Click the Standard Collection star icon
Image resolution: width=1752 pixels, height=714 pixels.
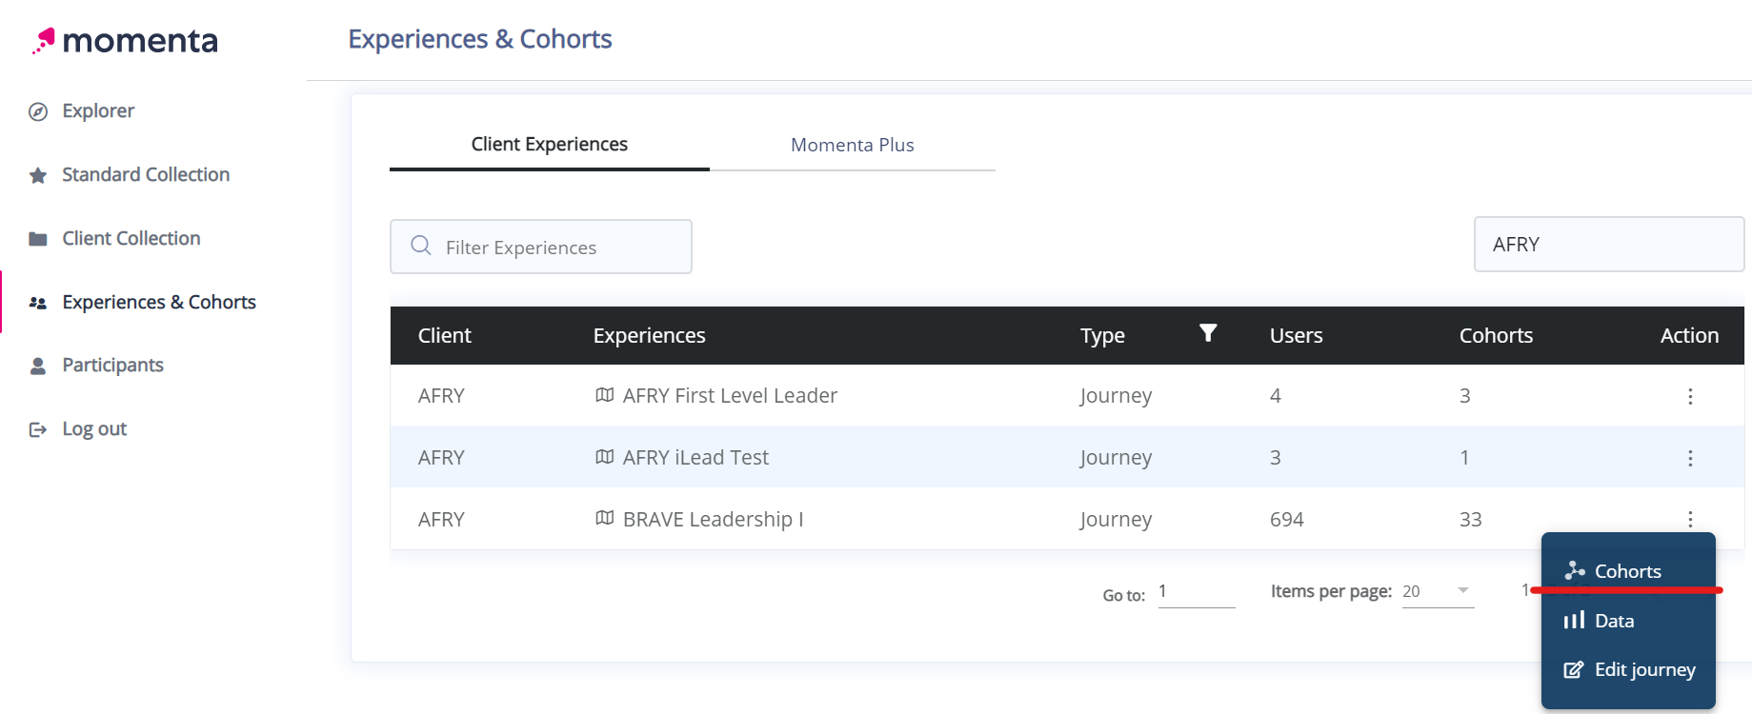pos(38,175)
